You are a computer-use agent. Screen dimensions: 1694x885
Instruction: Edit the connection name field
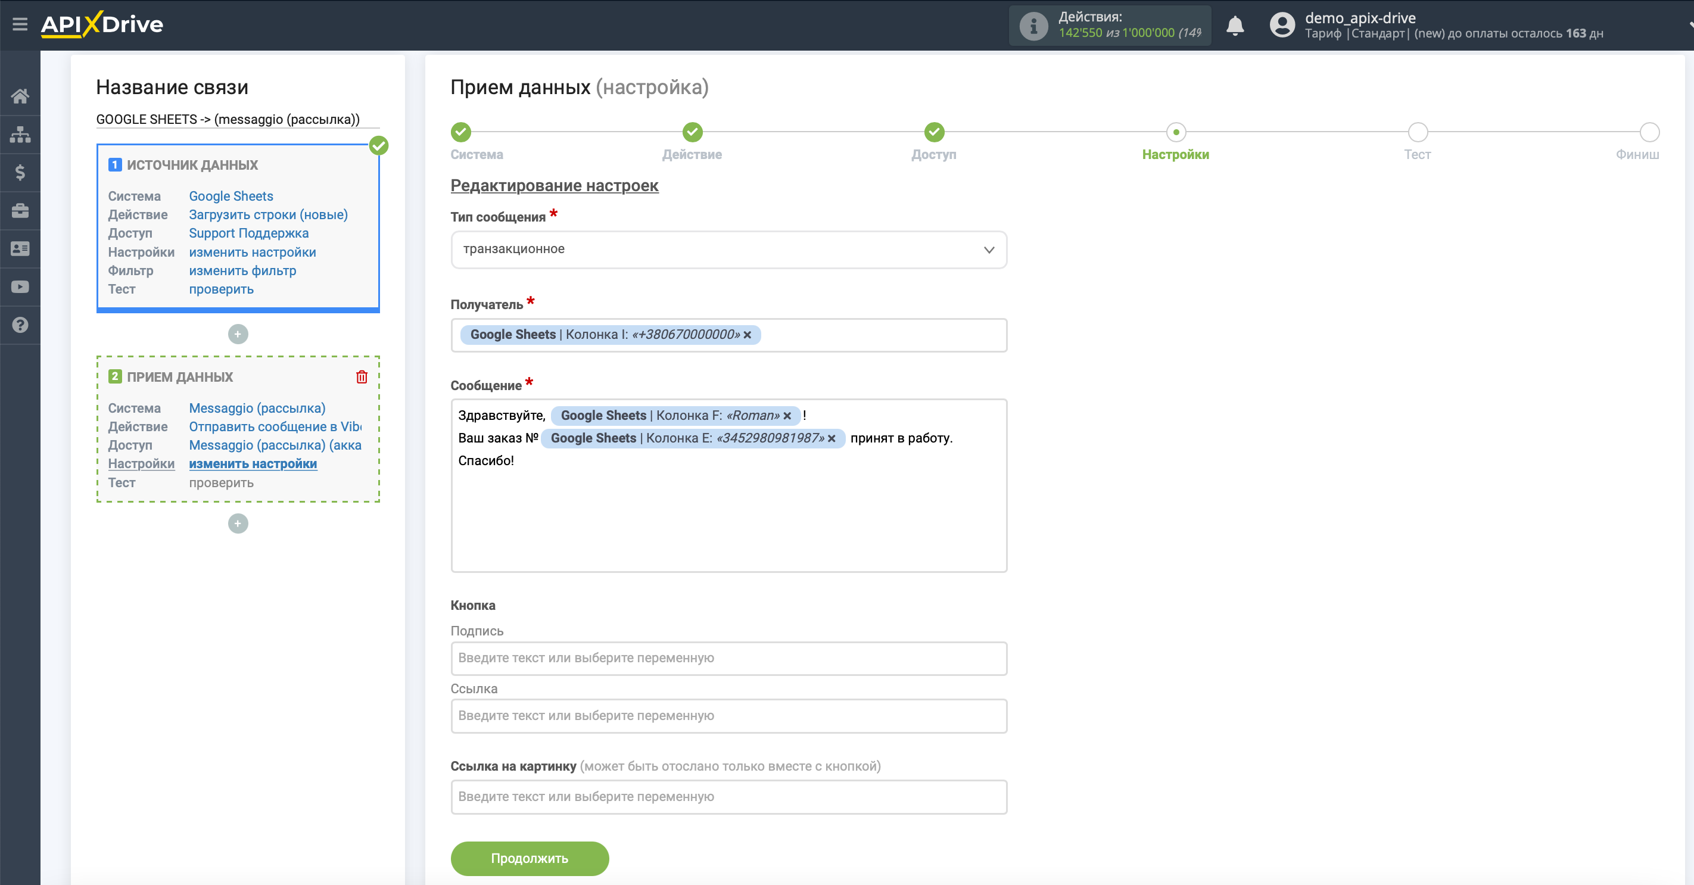pos(238,119)
